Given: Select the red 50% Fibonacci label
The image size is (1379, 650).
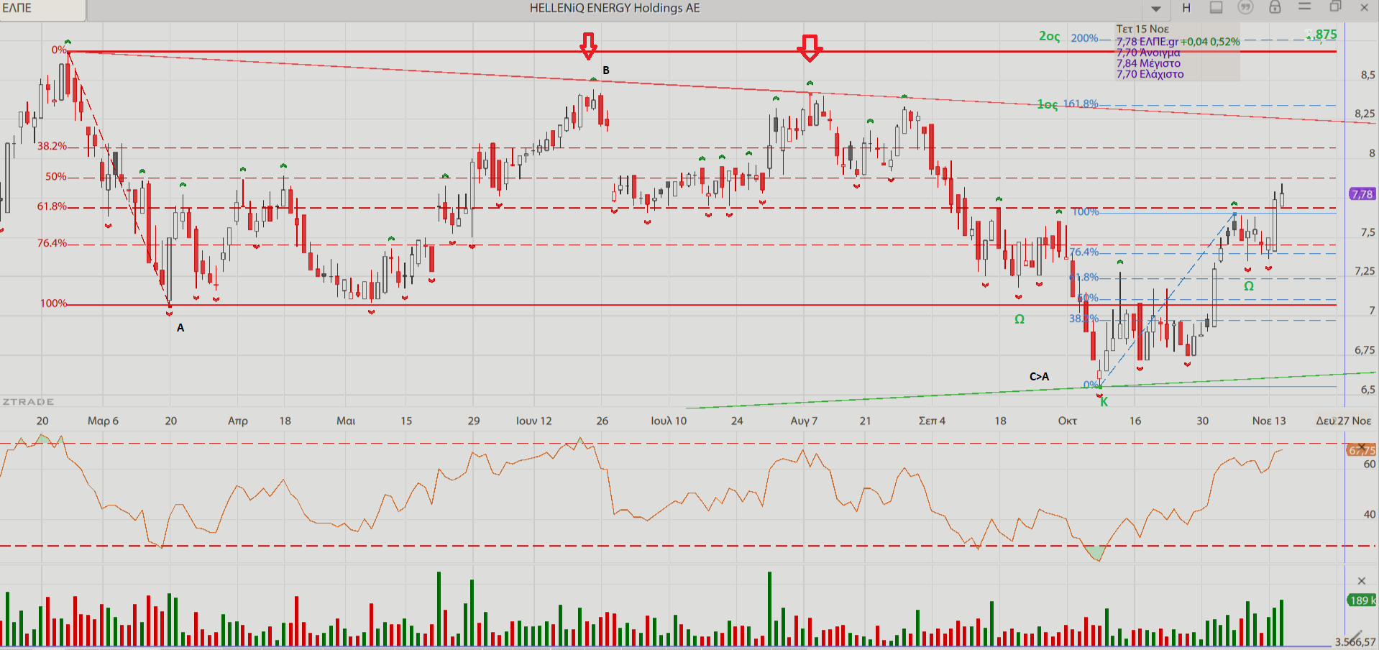Looking at the screenshot, I should 55,176.
